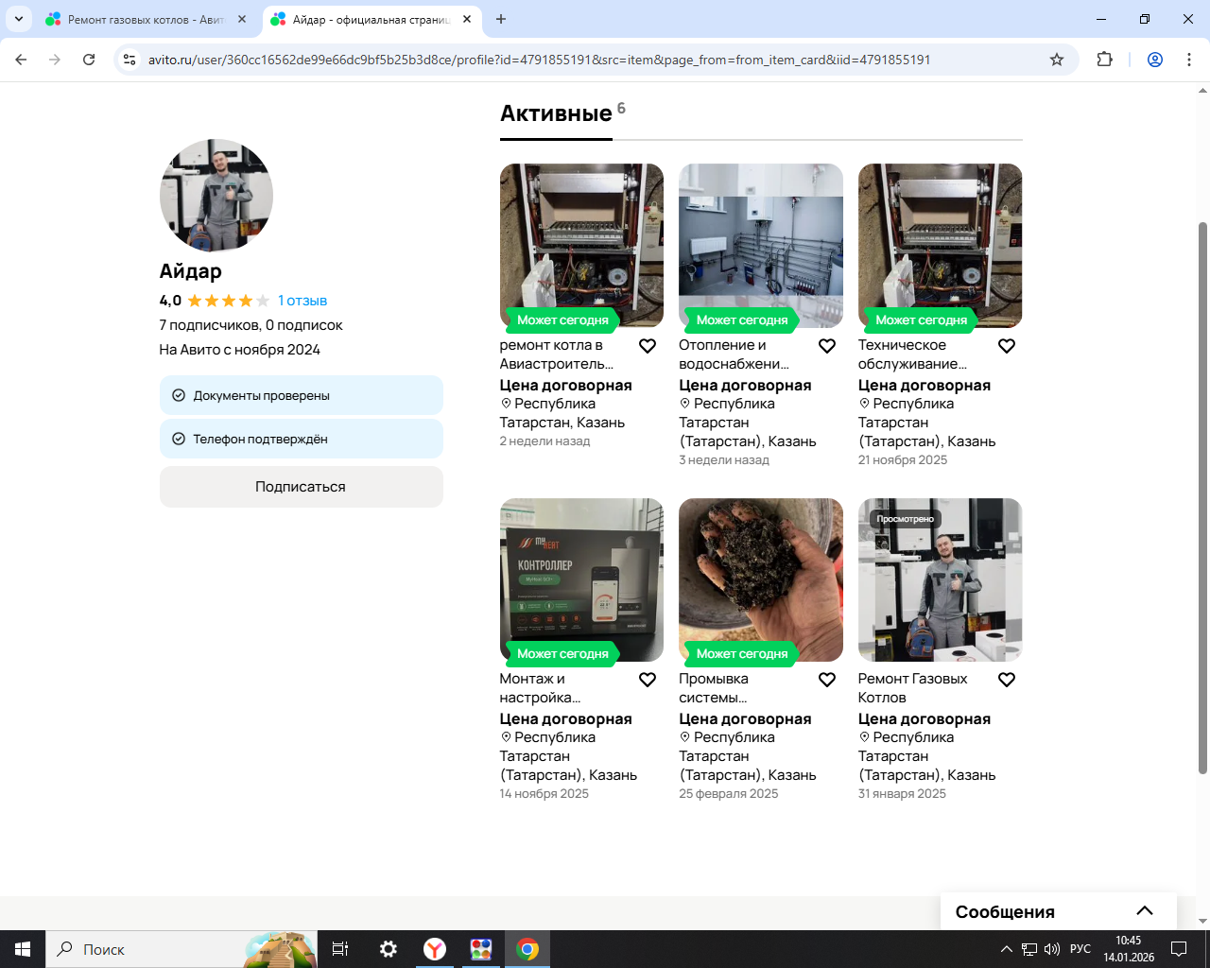
Task: Close the 'Ремонт газовых котлов' browser tab
Action: pyautogui.click(x=242, y=19)
